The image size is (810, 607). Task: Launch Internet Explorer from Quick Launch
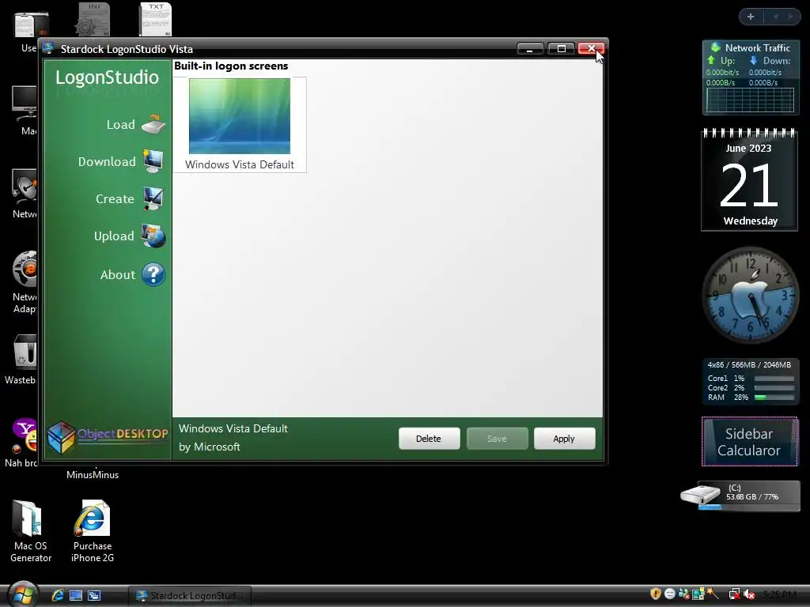coord(58,595)
